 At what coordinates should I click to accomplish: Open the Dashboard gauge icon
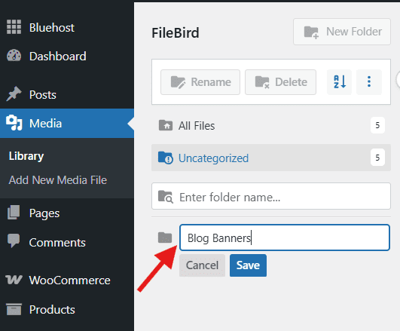14,56
